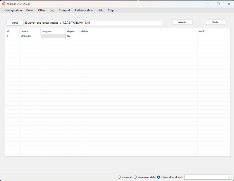Click the progress bar for device 2fbb73bb
Screen dimensions: 234x181
pyautogui.click(x=53, y=36)
